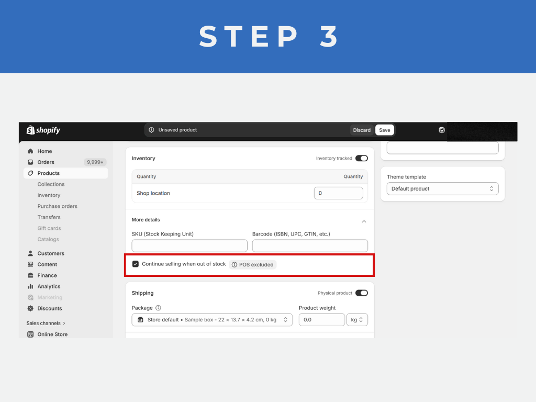Uncheck Continue selling when out of stock

point(136,264)
